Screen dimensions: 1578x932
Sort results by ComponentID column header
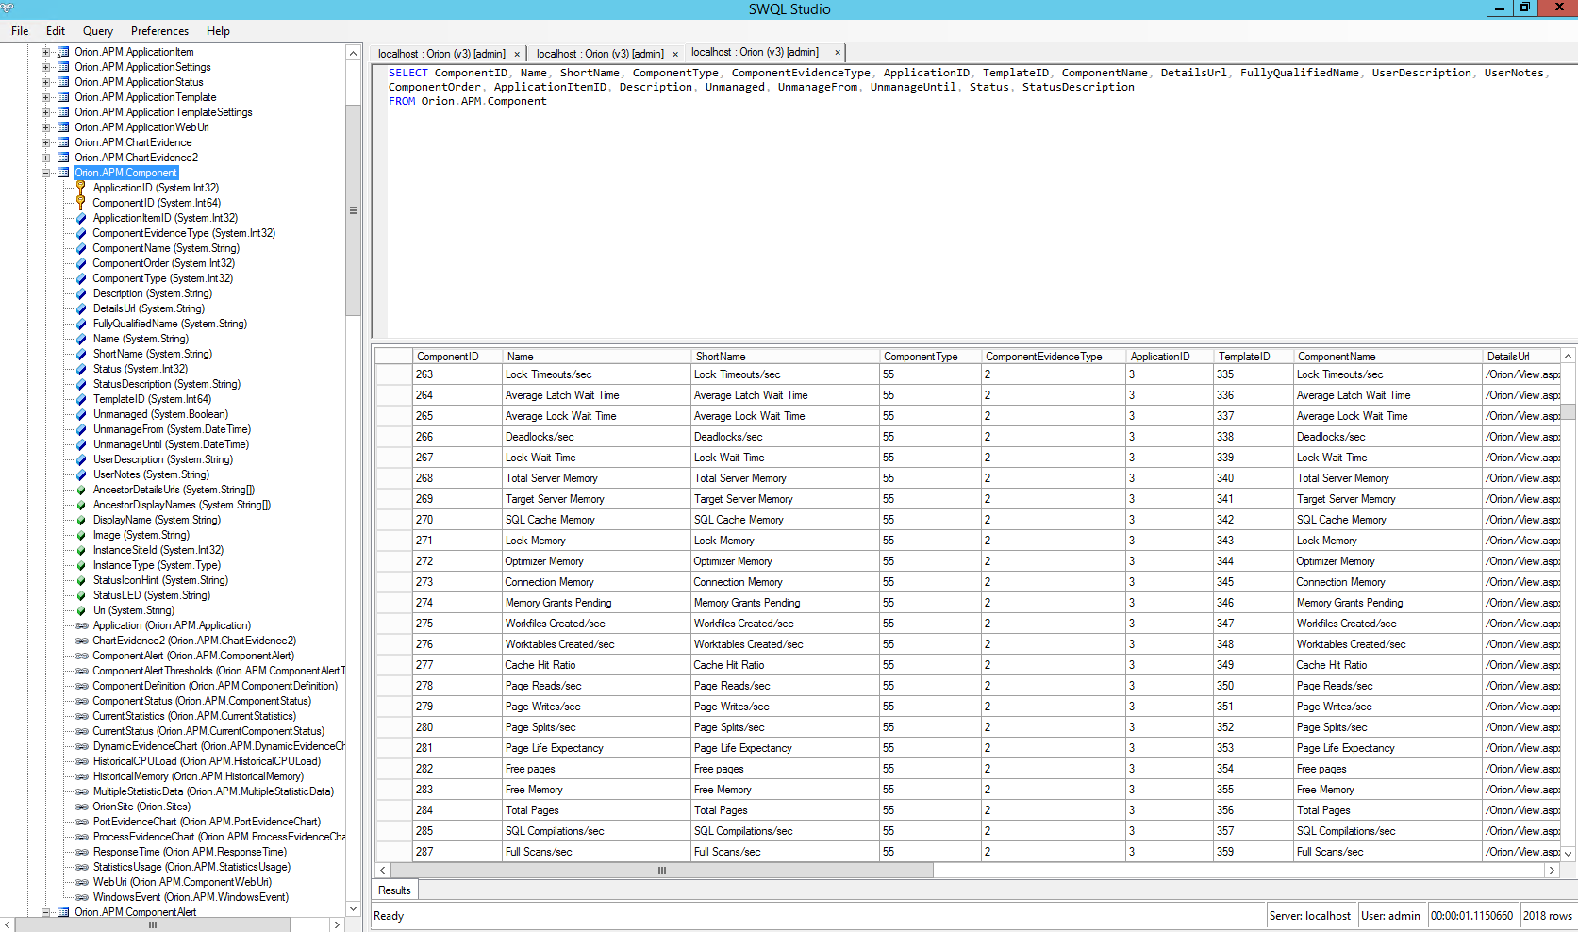(458, 357)
